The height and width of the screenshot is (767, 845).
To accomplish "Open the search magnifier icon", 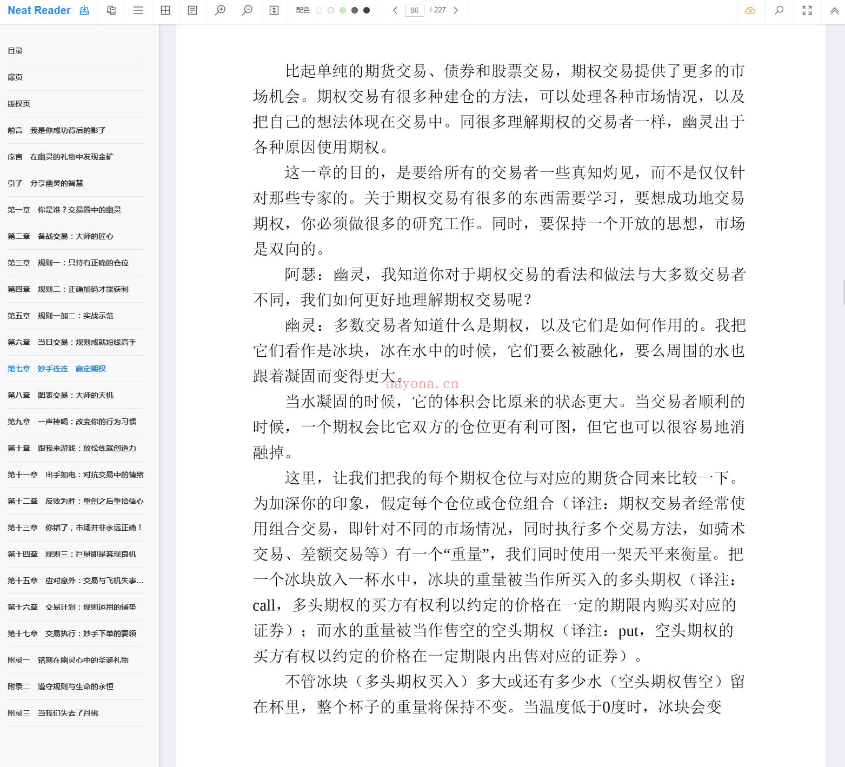I will click(x=779, y=10).
